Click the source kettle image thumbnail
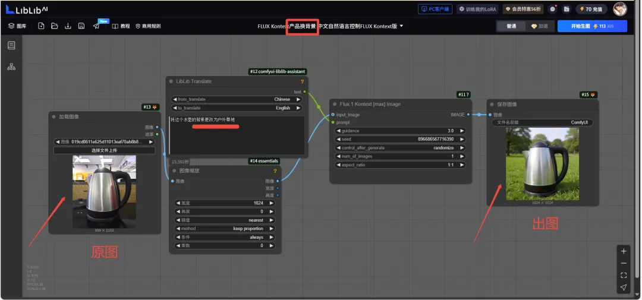The height and width of the screenshot is (300, 642). pos(105,191)
